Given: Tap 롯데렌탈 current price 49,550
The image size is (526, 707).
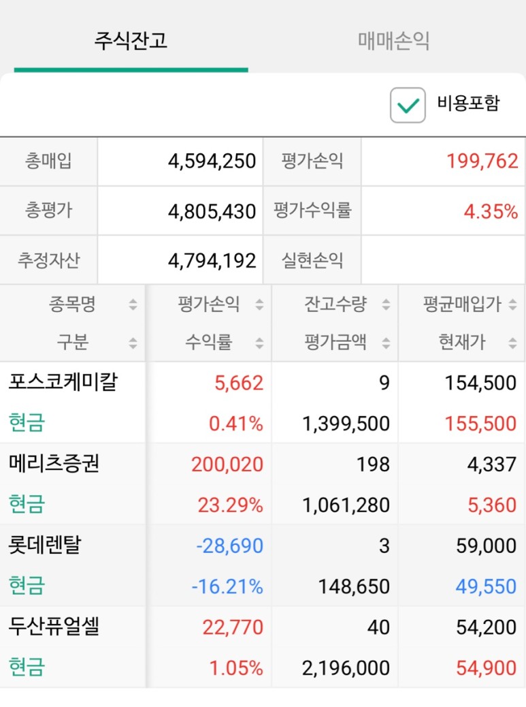Looking at the screenshot, I should click(487, 586).
